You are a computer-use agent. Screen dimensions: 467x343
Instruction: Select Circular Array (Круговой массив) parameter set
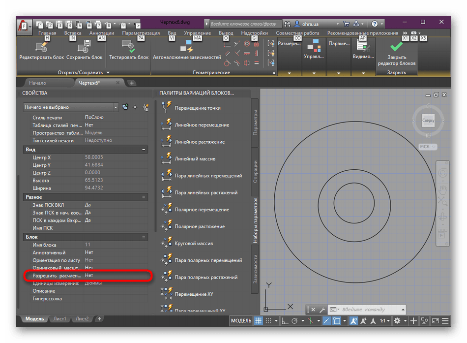pyautogui.click(x=194, y=244)
